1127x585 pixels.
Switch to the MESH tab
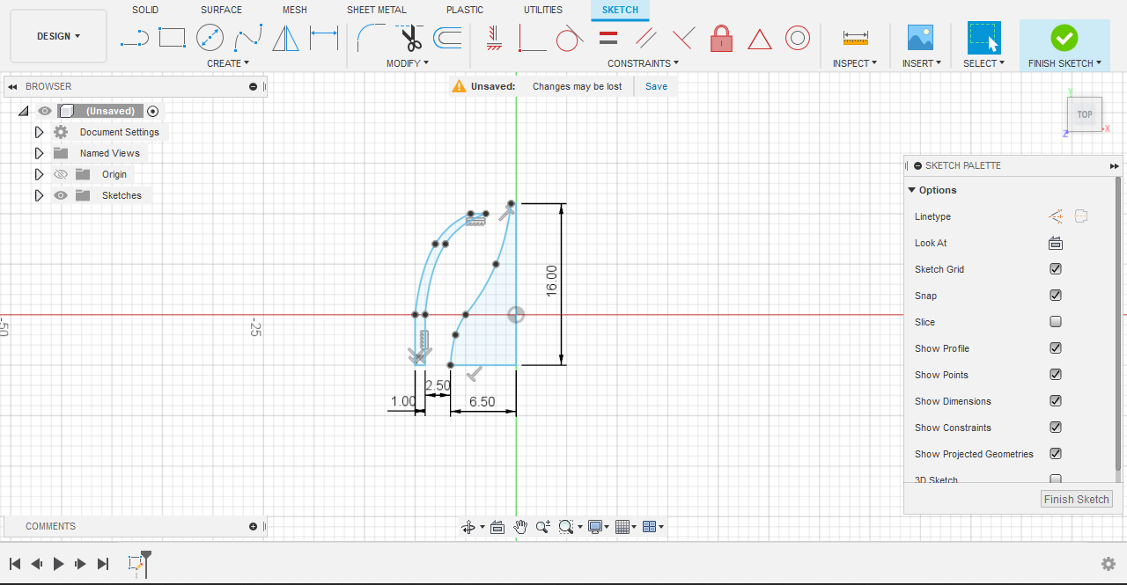click(x=295, y=10)
